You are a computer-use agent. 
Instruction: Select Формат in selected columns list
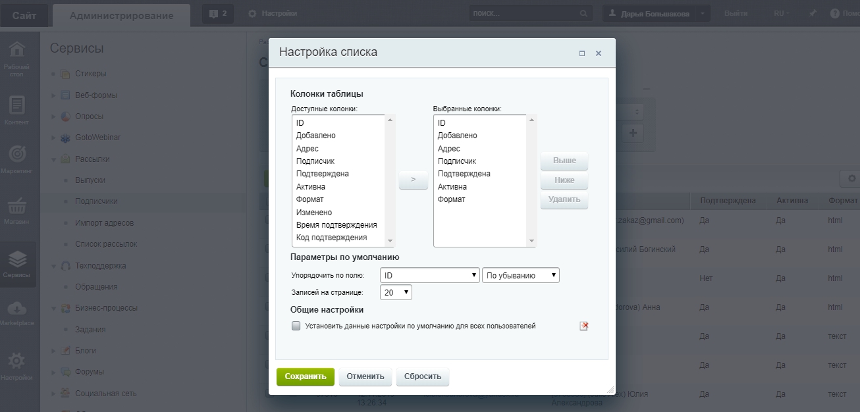(452, 199)
